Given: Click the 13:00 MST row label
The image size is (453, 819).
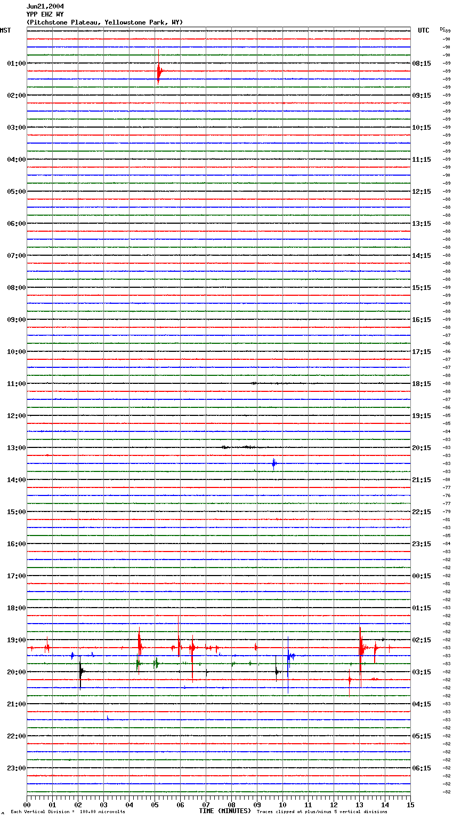Looking at the screenshot, I should (17, 448).
